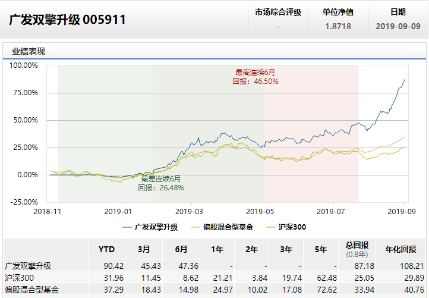Select the 市场综合评级 header
The image size is (429, 298).
(278, 12)
